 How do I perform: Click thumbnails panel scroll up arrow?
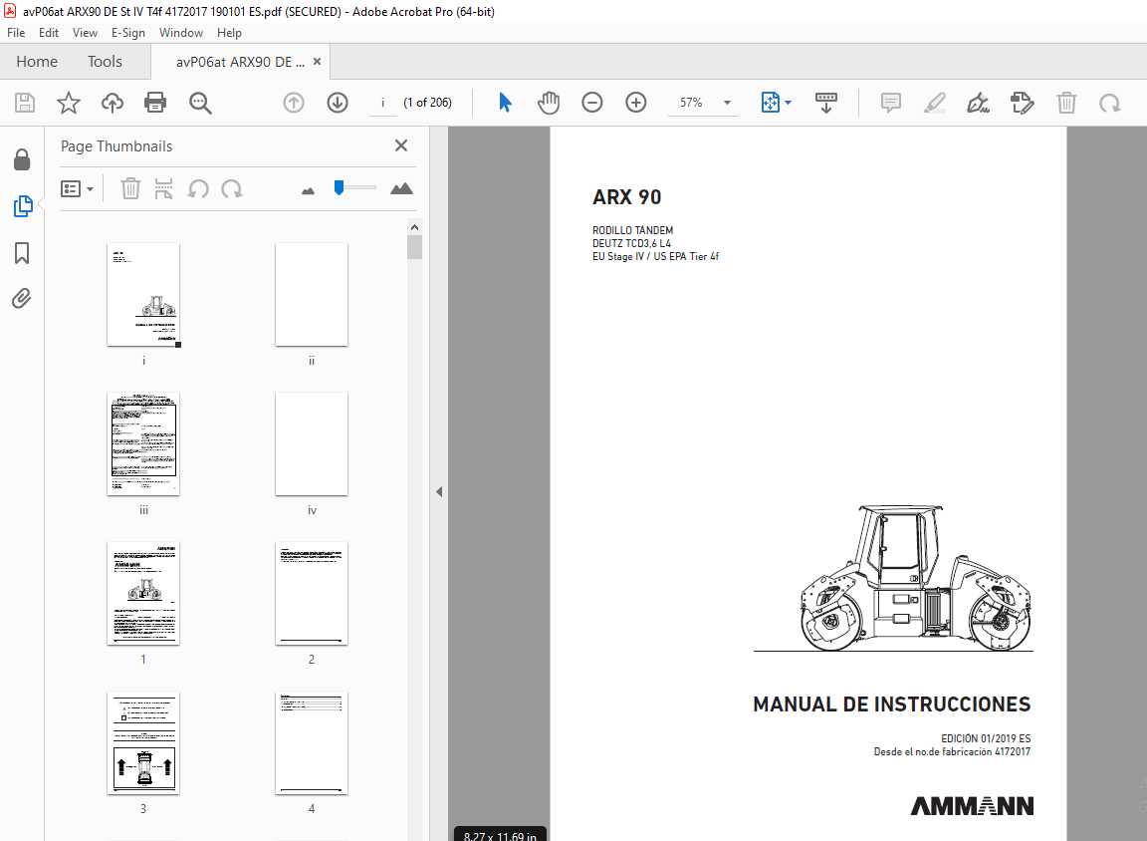point(415,227)
